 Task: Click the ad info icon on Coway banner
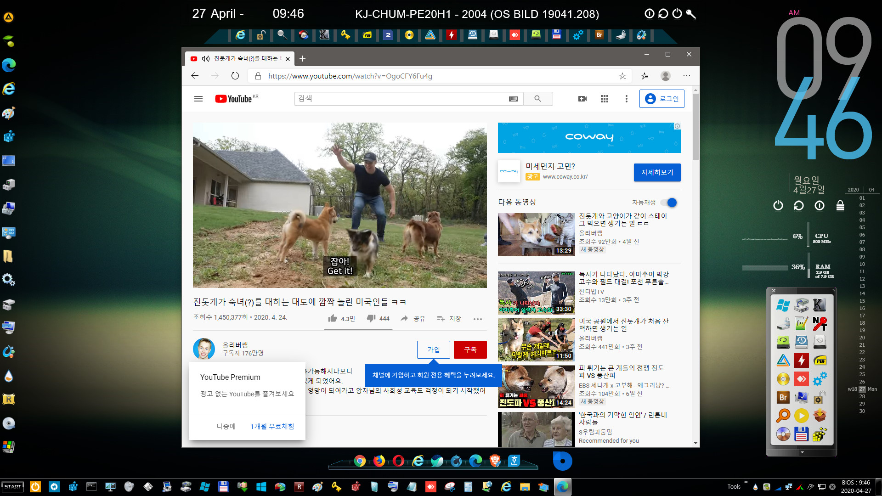[x=677, y=126]
